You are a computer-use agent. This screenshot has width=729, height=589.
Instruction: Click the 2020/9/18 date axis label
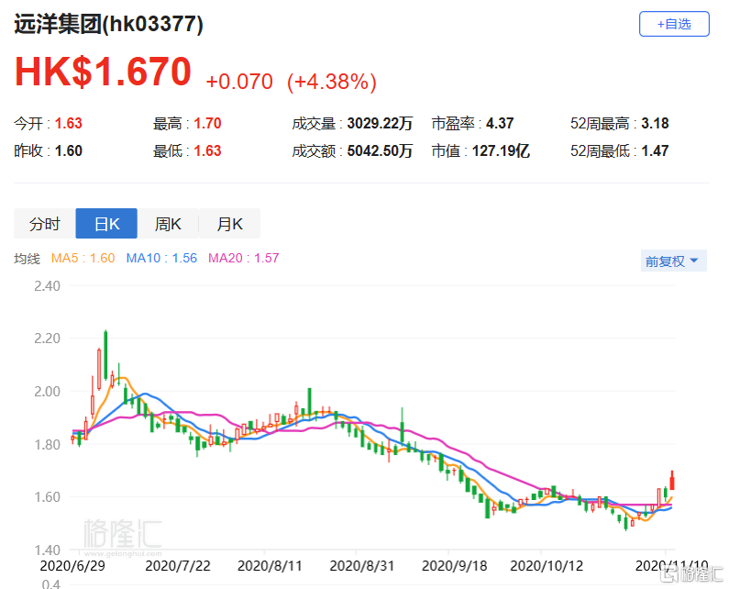point(454,566)
